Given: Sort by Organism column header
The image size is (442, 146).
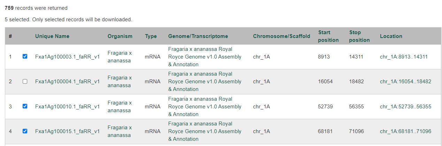Looking at the screenshot, I should coord(120,36).
